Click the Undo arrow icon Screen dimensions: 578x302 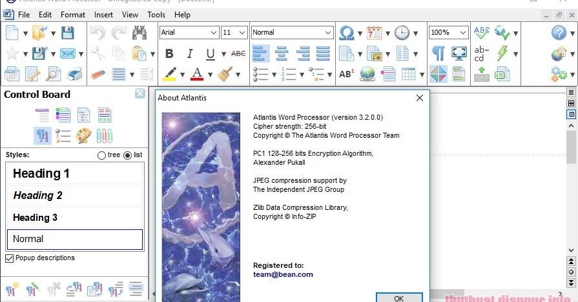(x=98, y=33)
